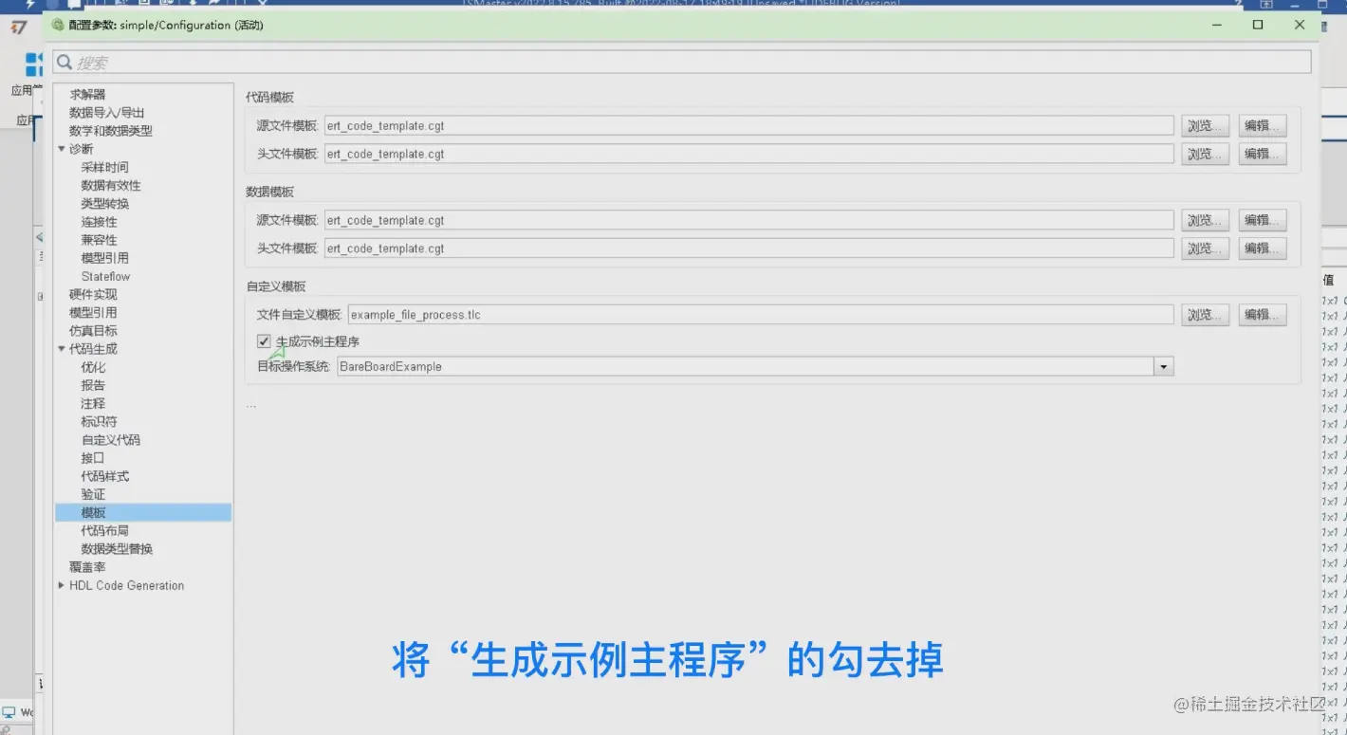Click the 代码模板 头文件模板 text field
The height and width of the screenshot is (735, 1347).
tap(748, 154)
